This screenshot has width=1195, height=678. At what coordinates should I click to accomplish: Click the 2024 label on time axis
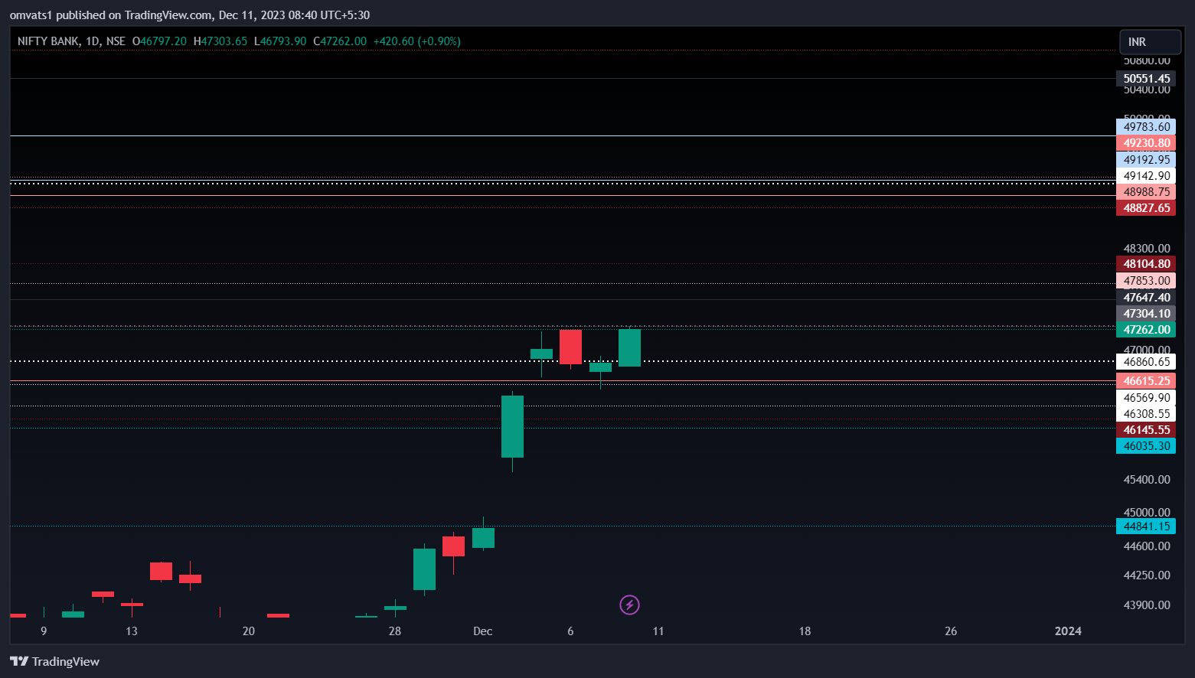(1068, 631)
